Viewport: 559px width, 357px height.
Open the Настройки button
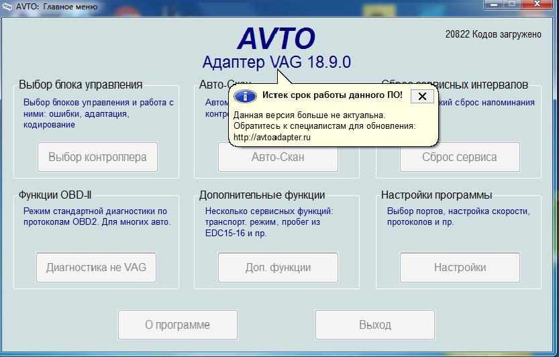tap(460, 268)
